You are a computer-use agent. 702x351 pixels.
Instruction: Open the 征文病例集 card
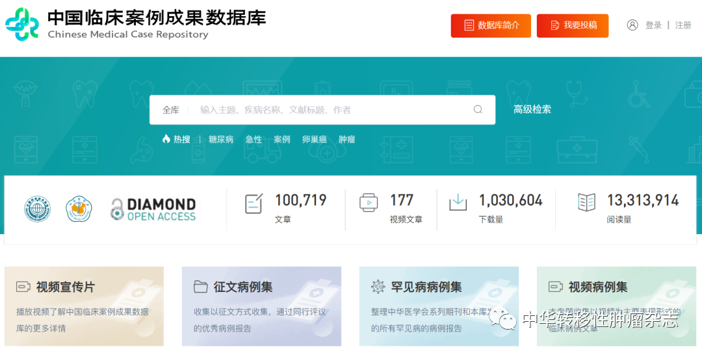point(261,306)
